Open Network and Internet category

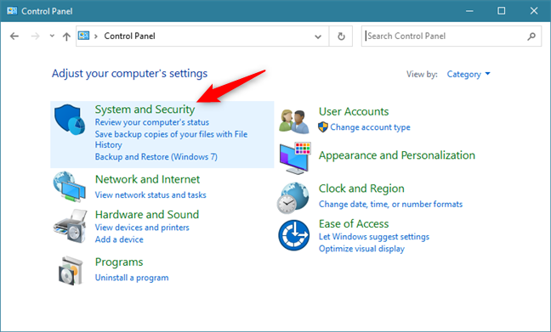[x=147, y=179]
